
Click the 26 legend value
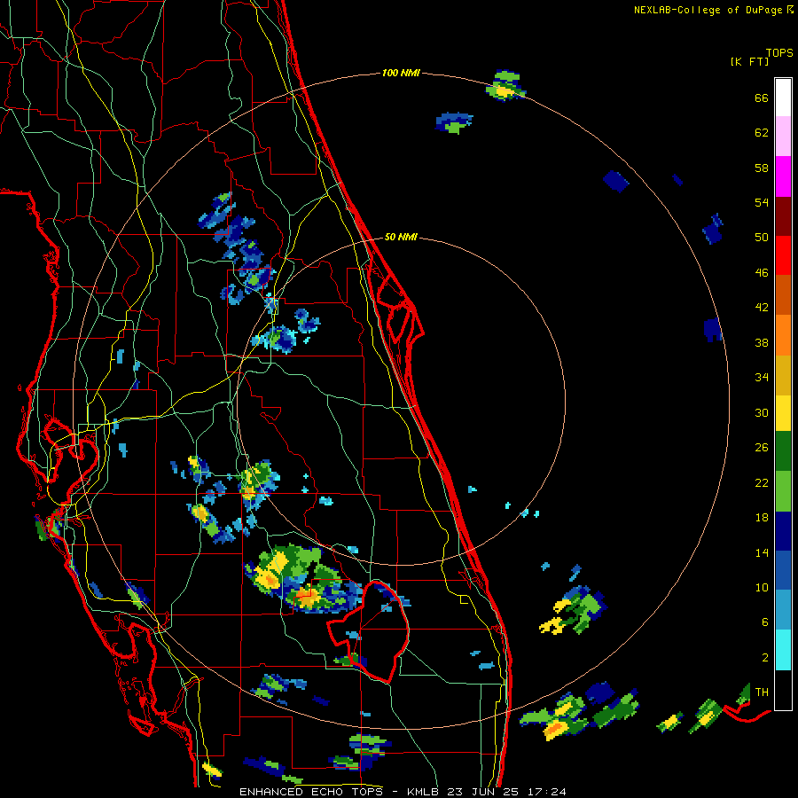pyautogui.click(x=762, y=448)
